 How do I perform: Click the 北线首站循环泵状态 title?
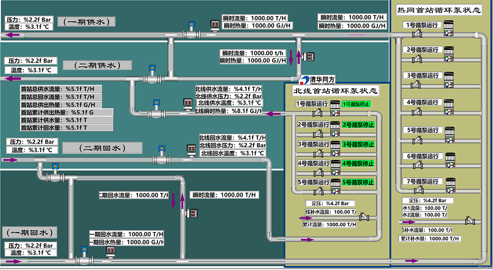335,91
